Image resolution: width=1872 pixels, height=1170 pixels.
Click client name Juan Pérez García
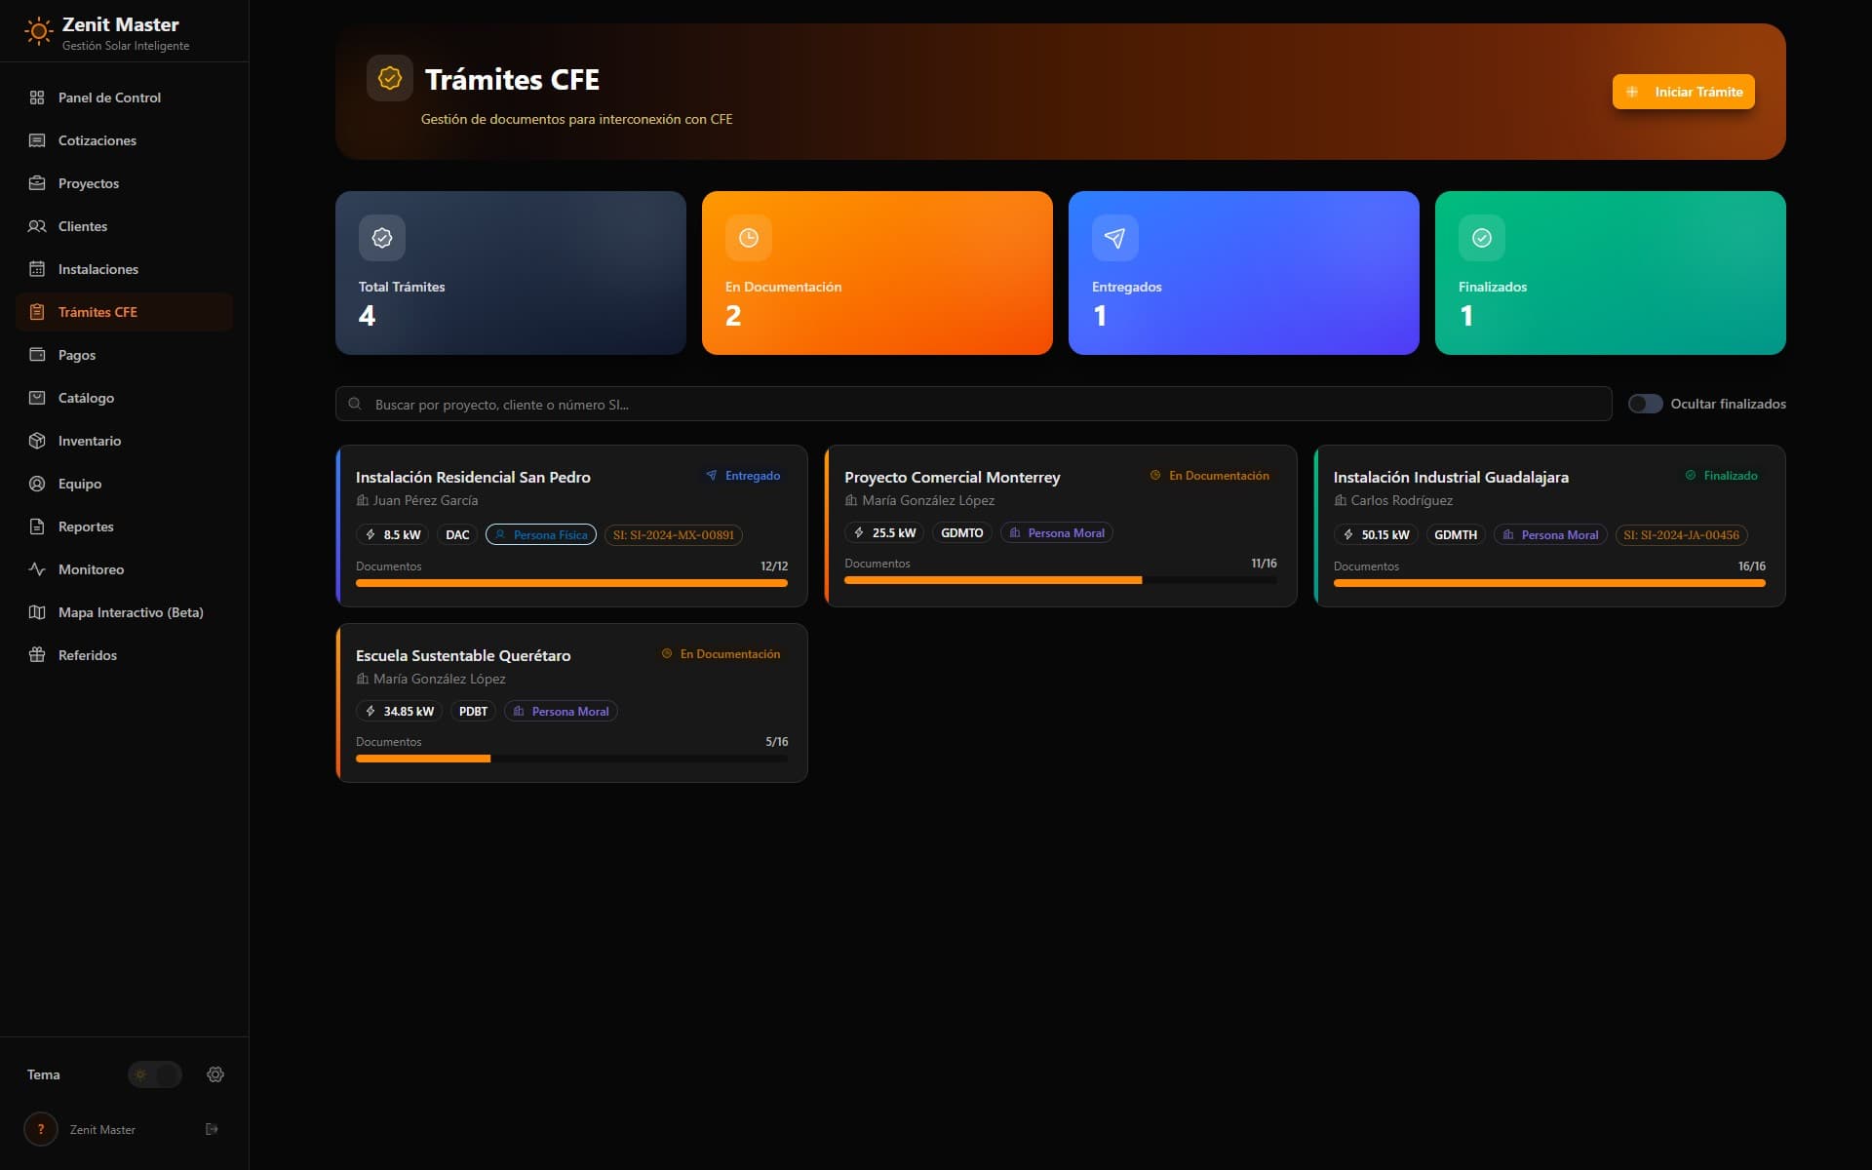[425, 500]
